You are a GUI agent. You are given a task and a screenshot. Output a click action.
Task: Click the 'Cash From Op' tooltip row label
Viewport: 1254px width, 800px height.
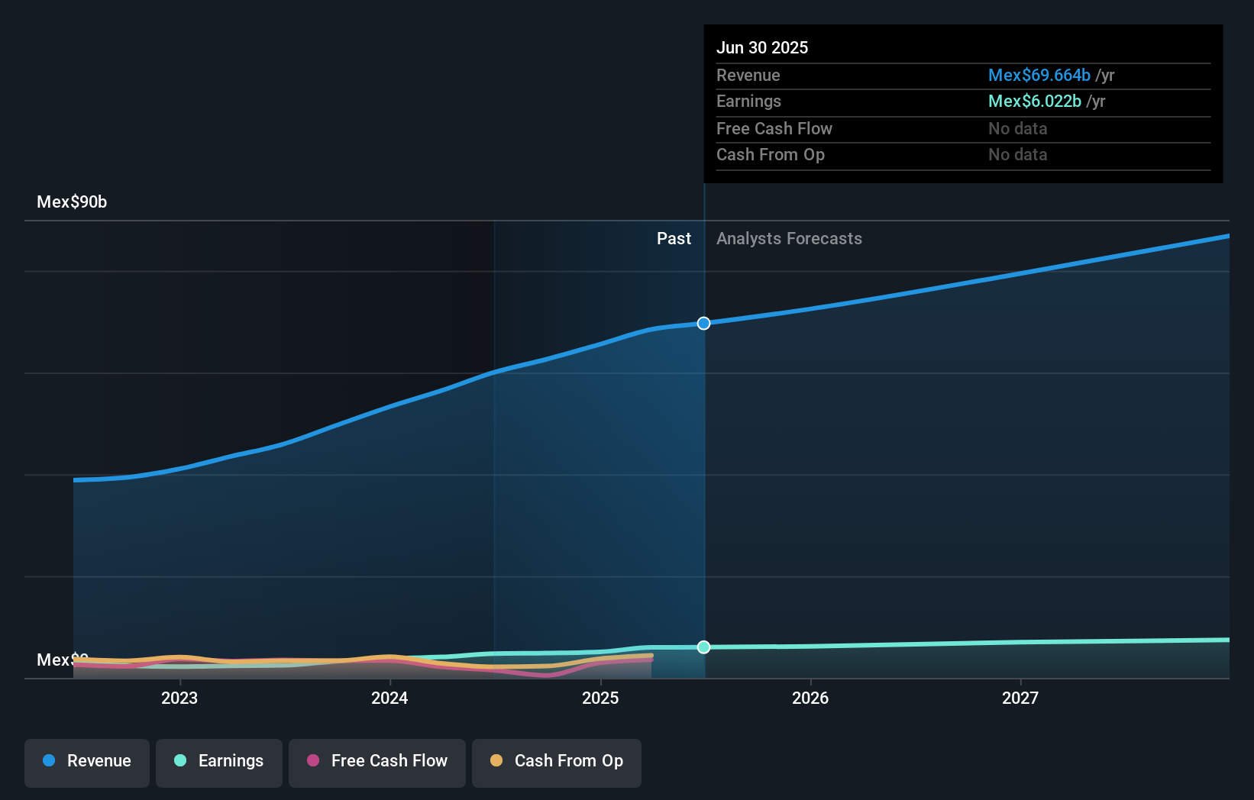click(x=771, y=155)
